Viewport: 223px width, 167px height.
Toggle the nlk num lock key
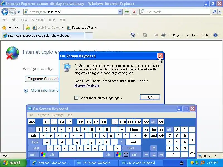[x=169, y=129]
